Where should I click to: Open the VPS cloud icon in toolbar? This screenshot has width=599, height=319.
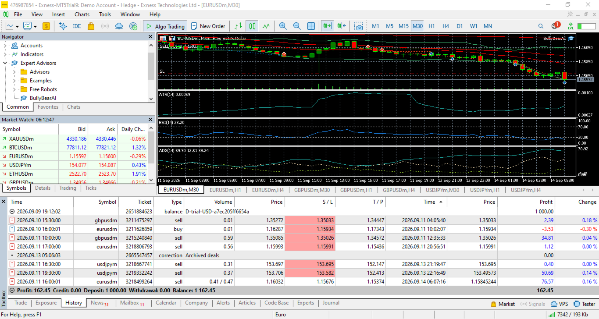coord(119,26)
